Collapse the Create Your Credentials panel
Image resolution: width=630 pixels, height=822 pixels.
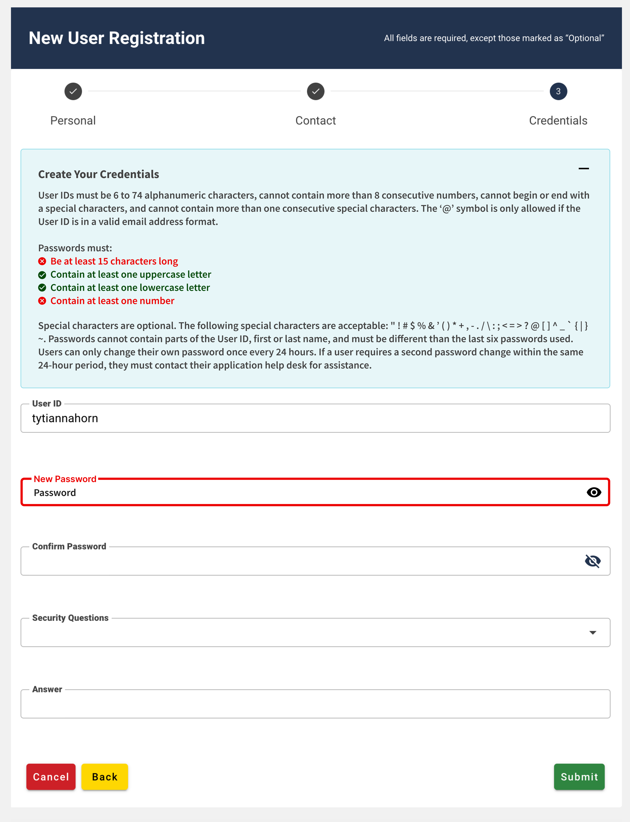pyautogui.click(x=583, y=169)
